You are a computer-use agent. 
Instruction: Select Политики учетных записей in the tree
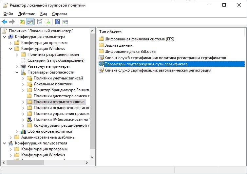pyautogui.click(x=58, y=78)
